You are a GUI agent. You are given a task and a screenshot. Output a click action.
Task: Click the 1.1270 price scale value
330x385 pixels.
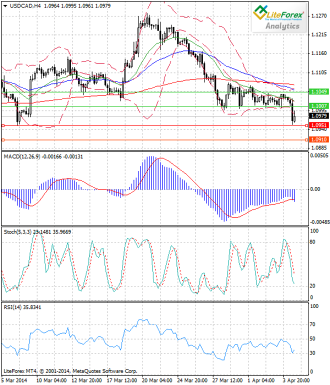point(319,16)
